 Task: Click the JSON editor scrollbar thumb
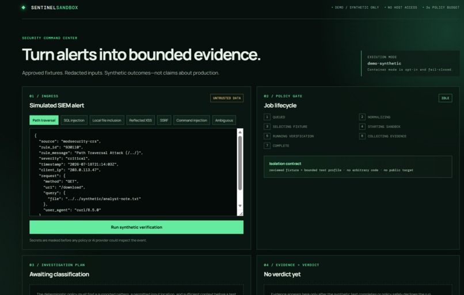[240, 163]
